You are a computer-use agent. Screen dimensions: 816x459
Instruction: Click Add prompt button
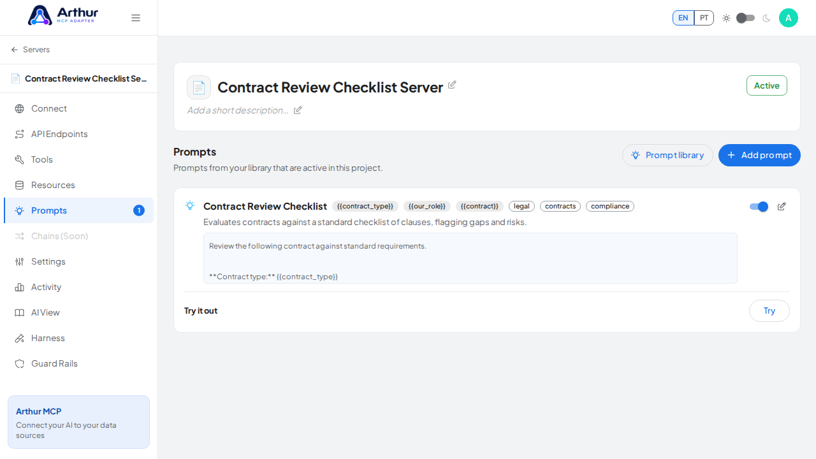click(759, 155)
